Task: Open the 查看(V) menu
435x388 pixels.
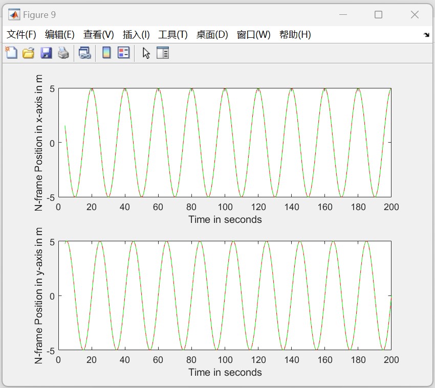Action: (98, 35)
